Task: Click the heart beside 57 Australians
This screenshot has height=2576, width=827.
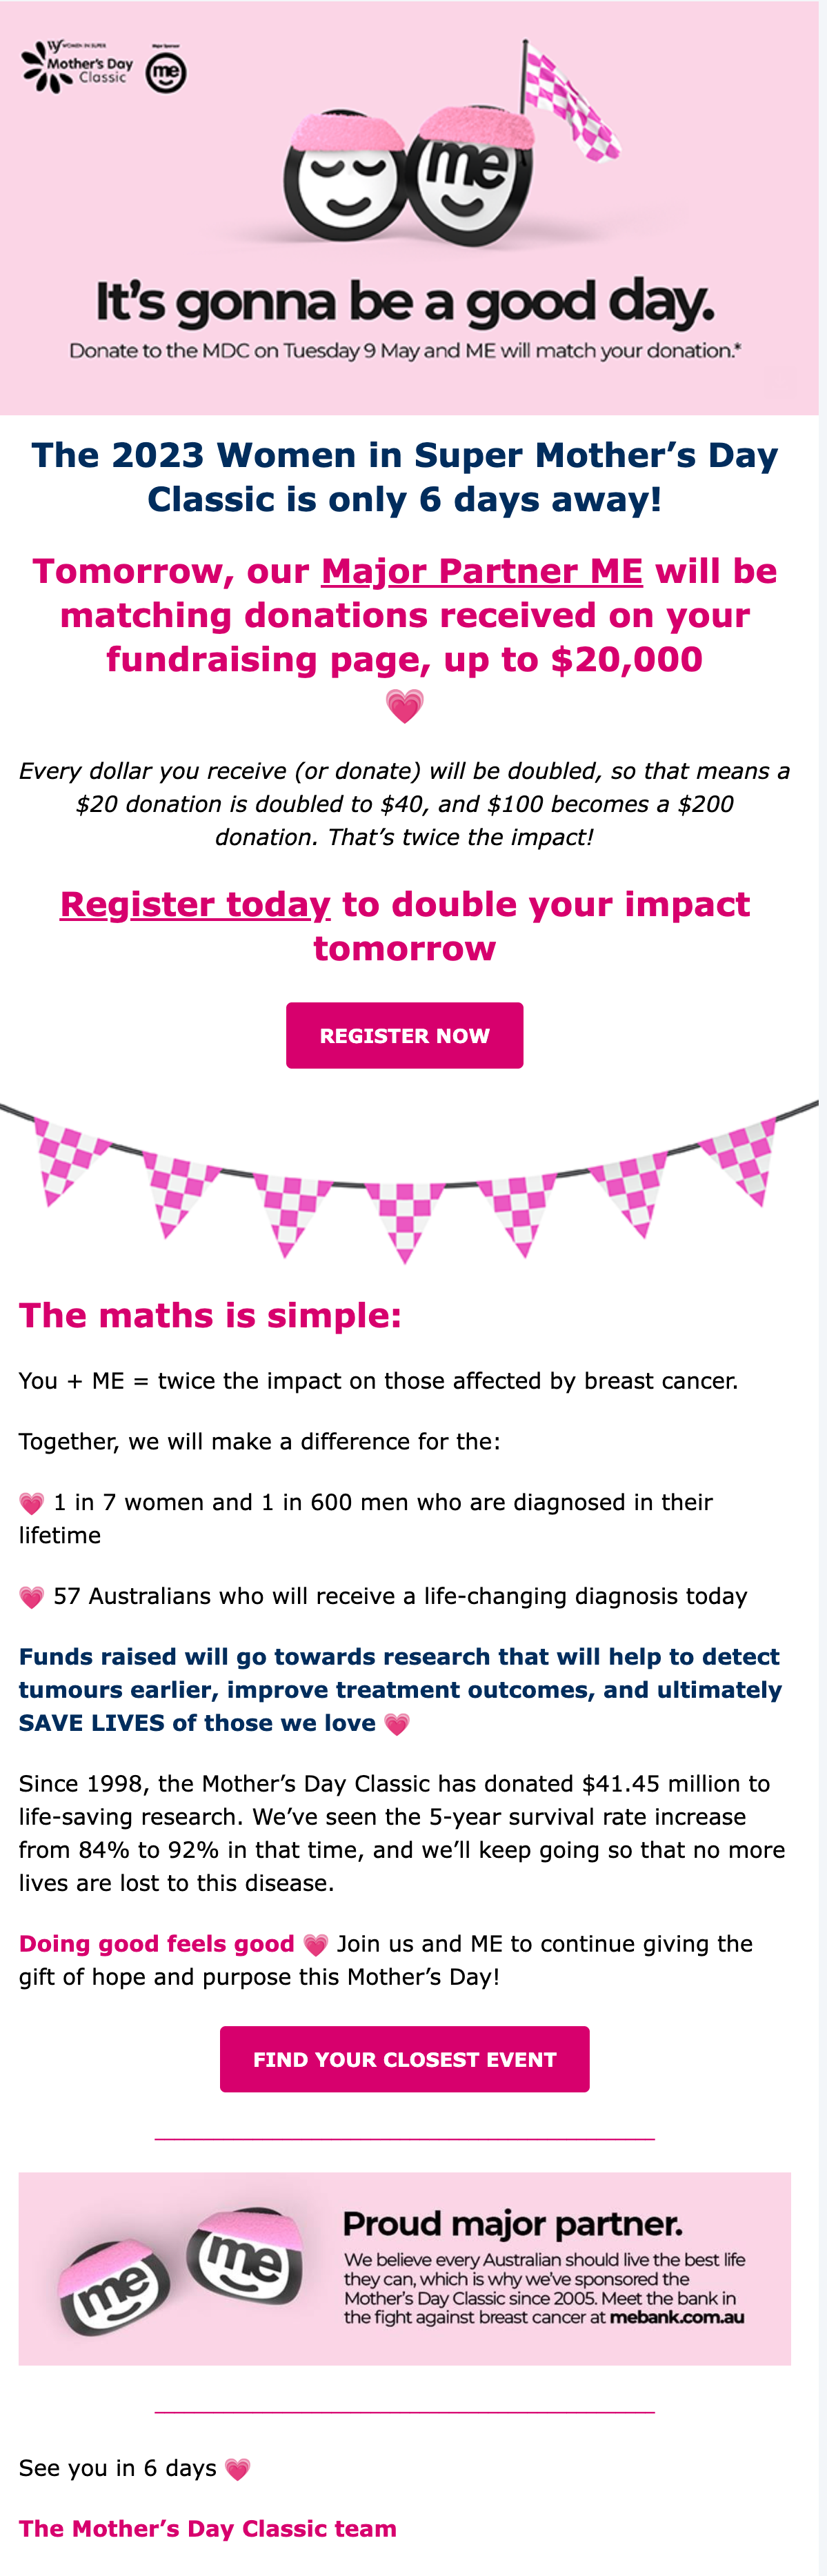Action: 31,1597
